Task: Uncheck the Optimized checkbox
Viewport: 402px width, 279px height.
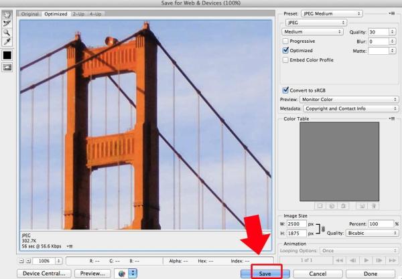Action: pos(287,50)
